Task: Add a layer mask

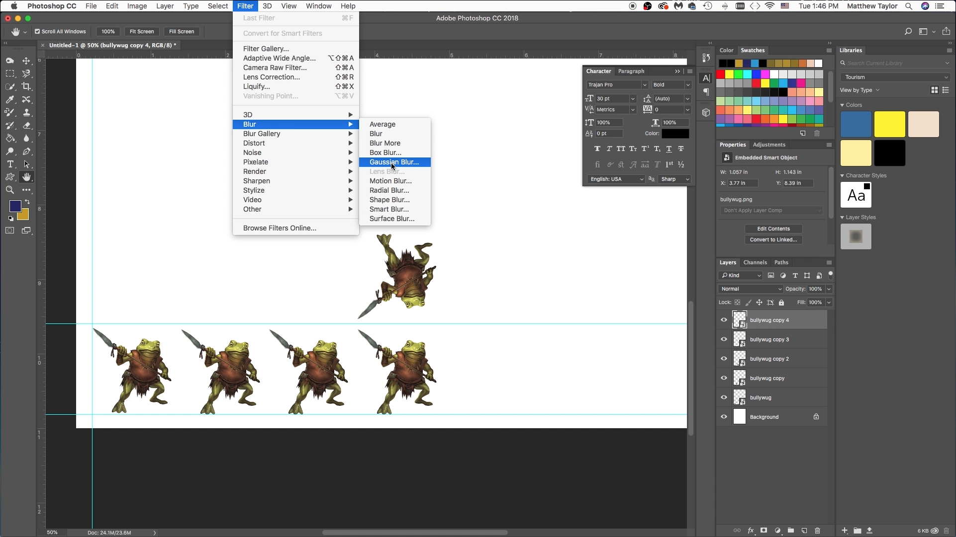Action: 764,531
